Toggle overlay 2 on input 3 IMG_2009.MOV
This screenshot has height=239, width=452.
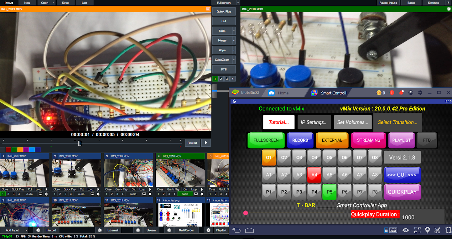(x=112, y=194)
